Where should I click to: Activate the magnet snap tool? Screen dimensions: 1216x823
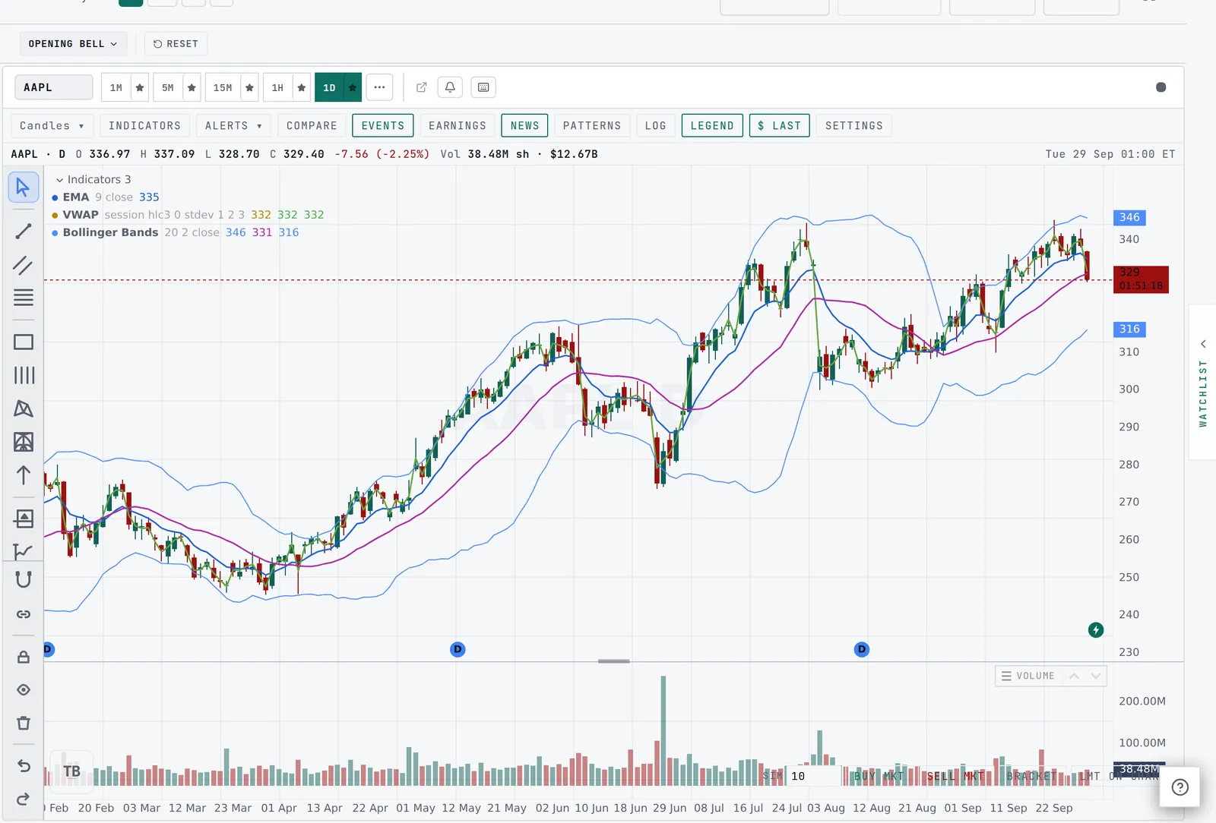[x=24, y=580]
